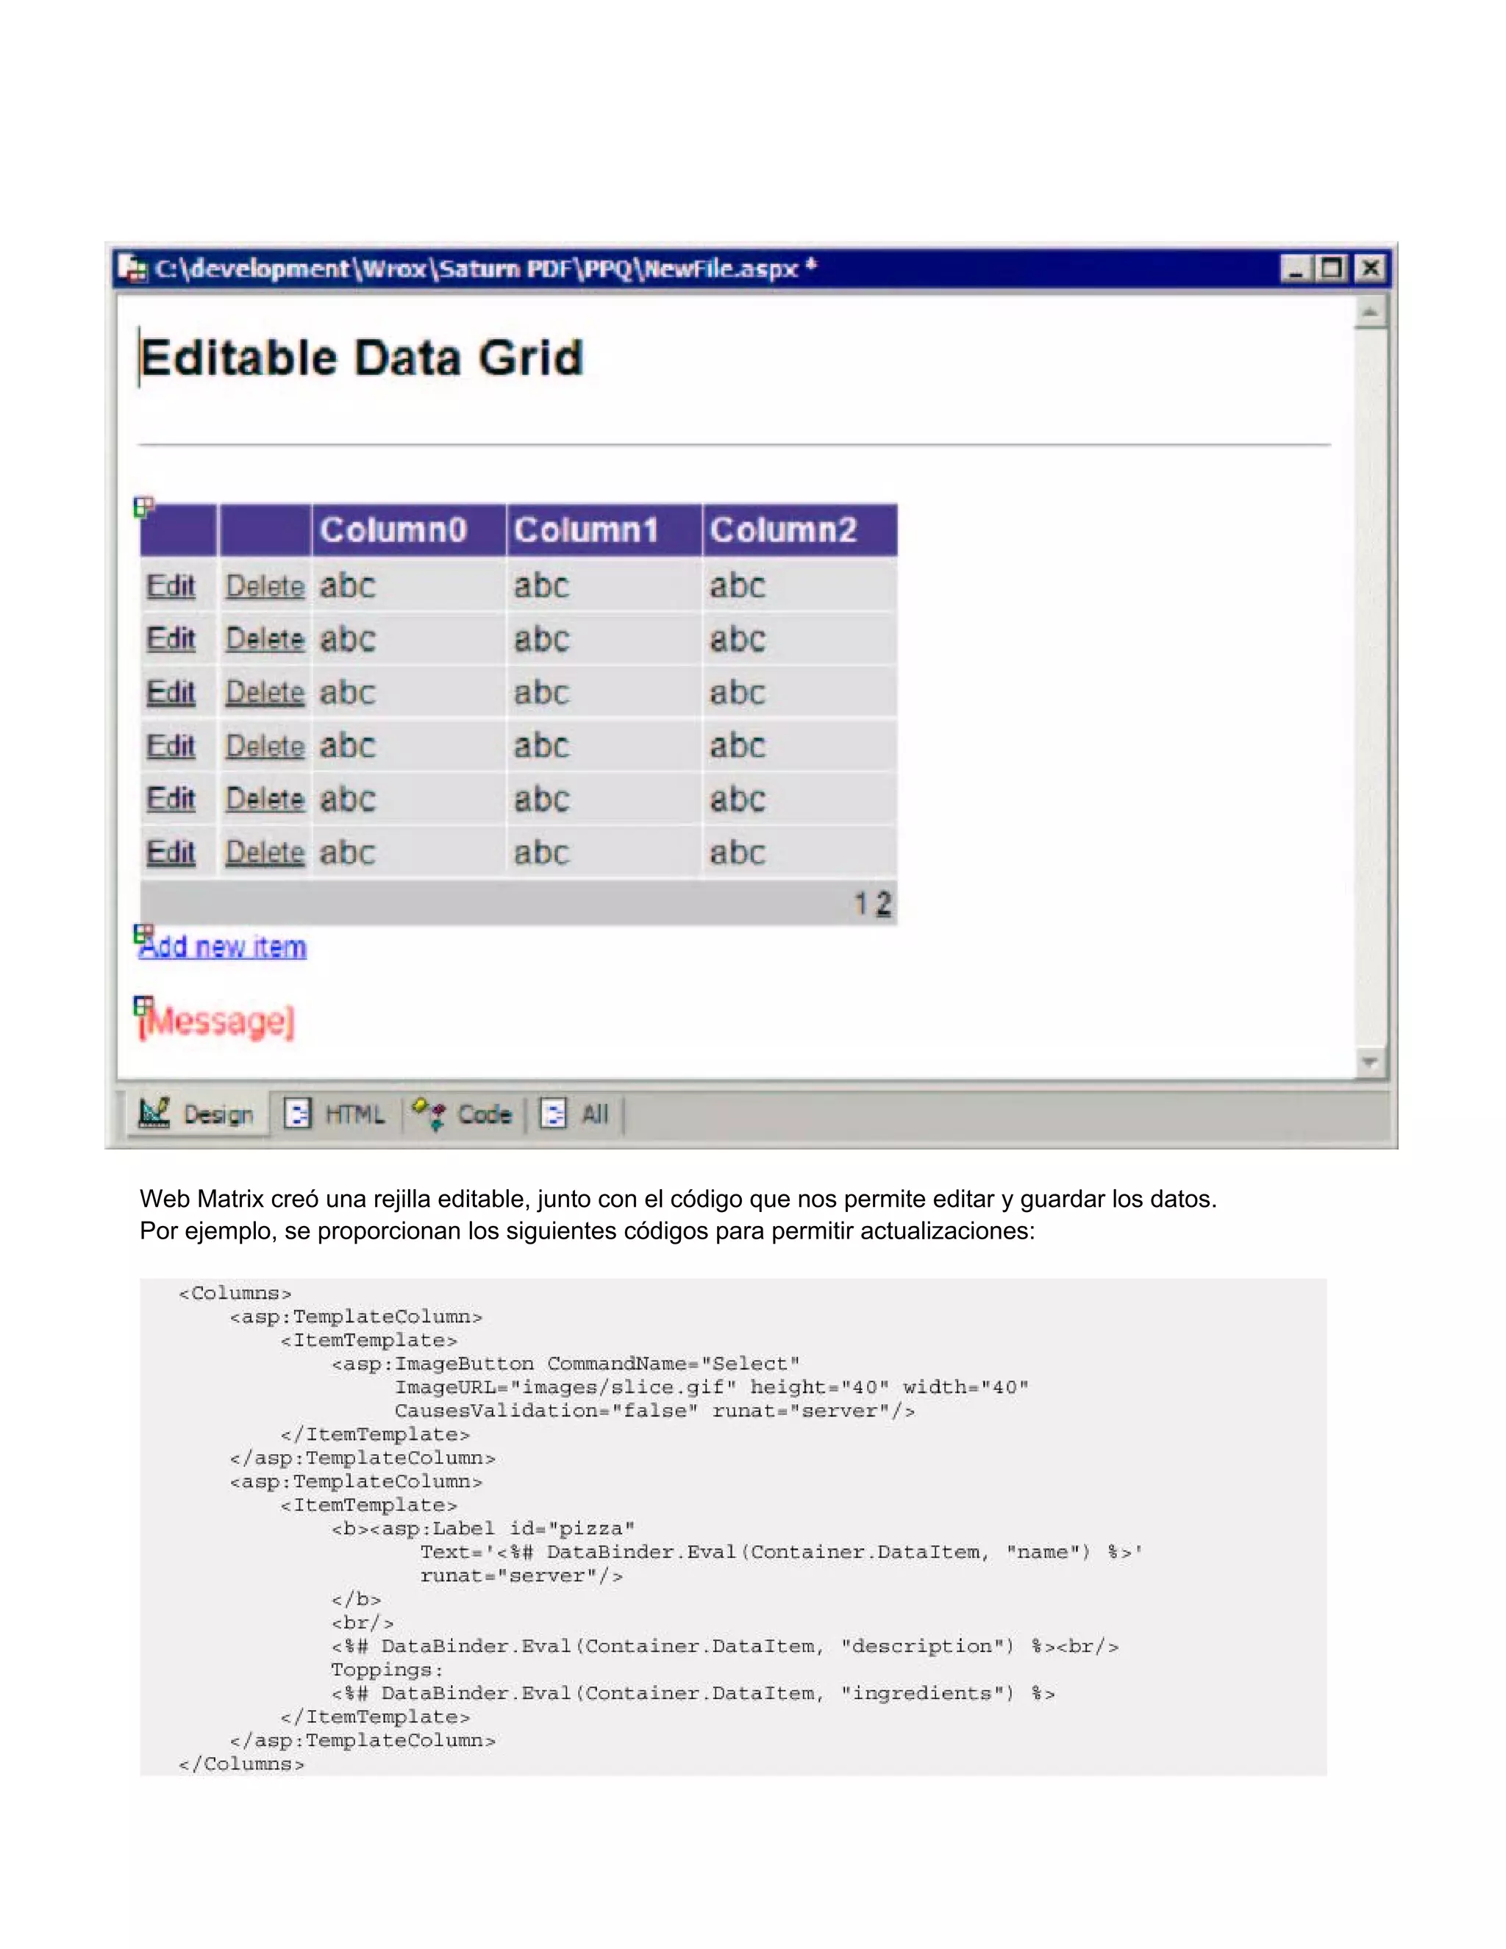
Task: Click Edit link in the first row
Action: (171, 585)
